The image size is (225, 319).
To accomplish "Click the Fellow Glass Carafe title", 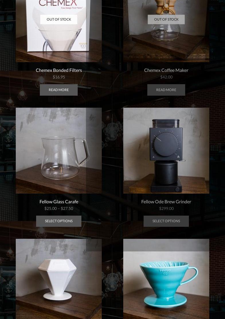I will coord(59,202).
